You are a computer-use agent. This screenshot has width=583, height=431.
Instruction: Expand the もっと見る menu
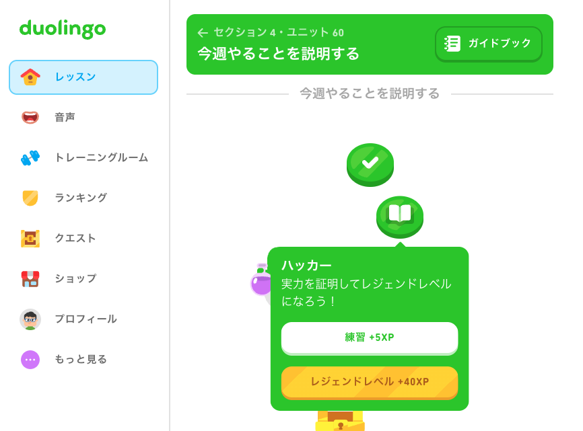83,359
